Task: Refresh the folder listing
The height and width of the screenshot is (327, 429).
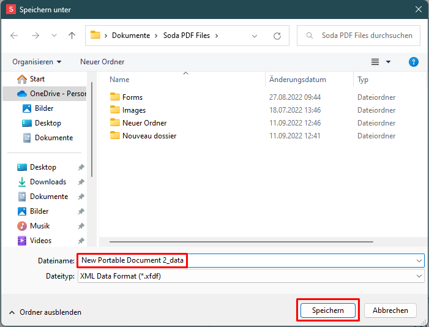Action: (x=277, y=36)
